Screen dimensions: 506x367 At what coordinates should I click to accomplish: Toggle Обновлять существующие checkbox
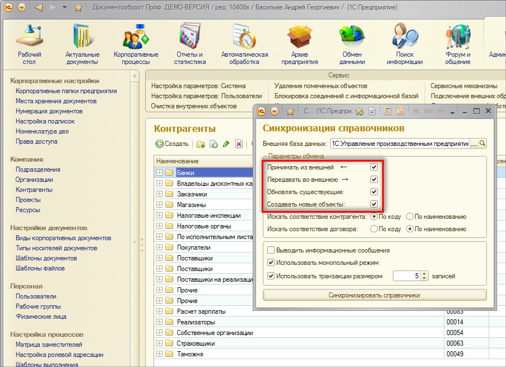coord(374,191)
